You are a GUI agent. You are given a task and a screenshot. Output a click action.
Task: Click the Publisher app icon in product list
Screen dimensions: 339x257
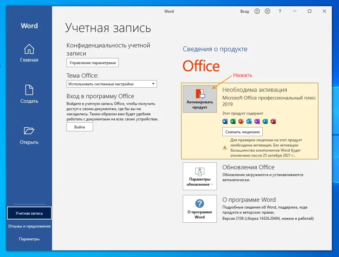[x=265, y=121]
